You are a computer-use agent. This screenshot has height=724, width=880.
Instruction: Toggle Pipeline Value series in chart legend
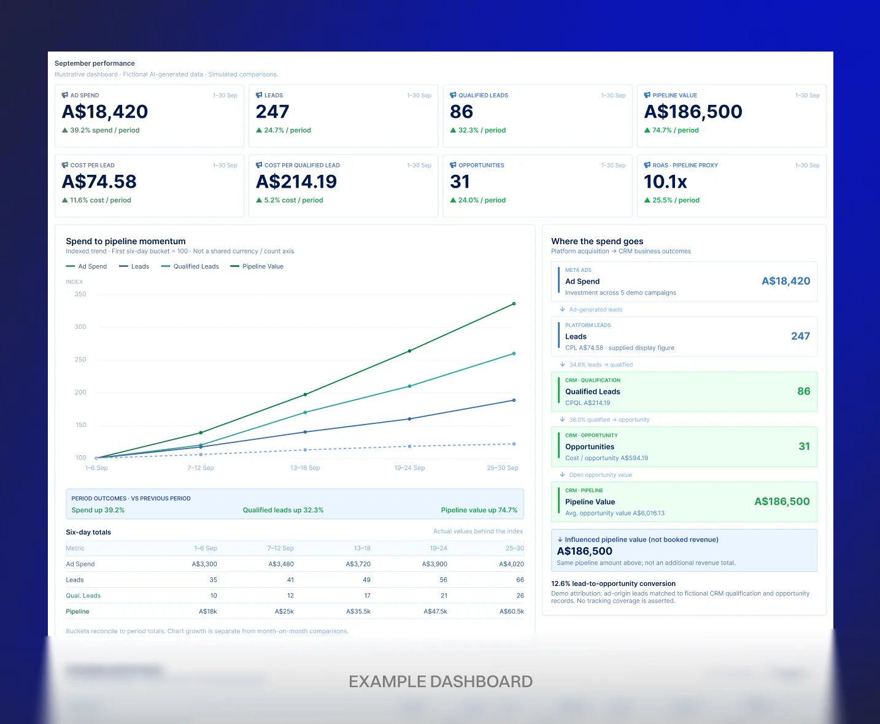tap(257, 266)
